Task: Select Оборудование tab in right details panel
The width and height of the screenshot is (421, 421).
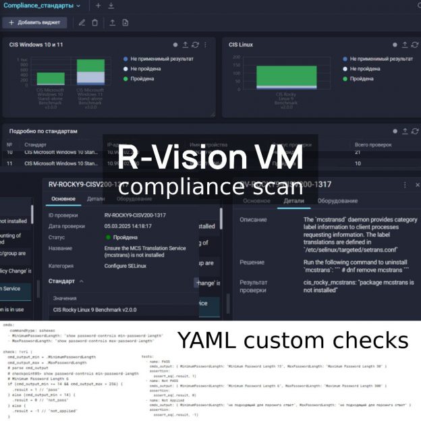Action: pyautogui.click(x=337, y=201)
